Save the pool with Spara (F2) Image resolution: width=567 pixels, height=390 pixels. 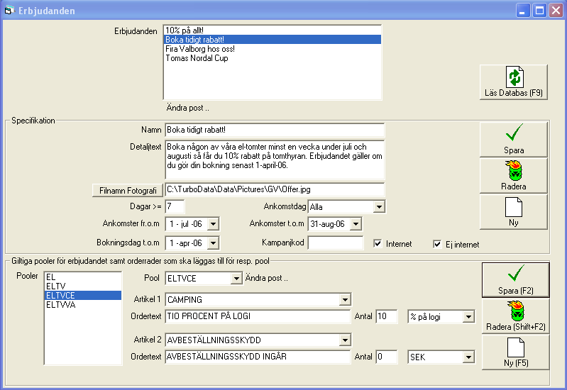tap(516, 280)
